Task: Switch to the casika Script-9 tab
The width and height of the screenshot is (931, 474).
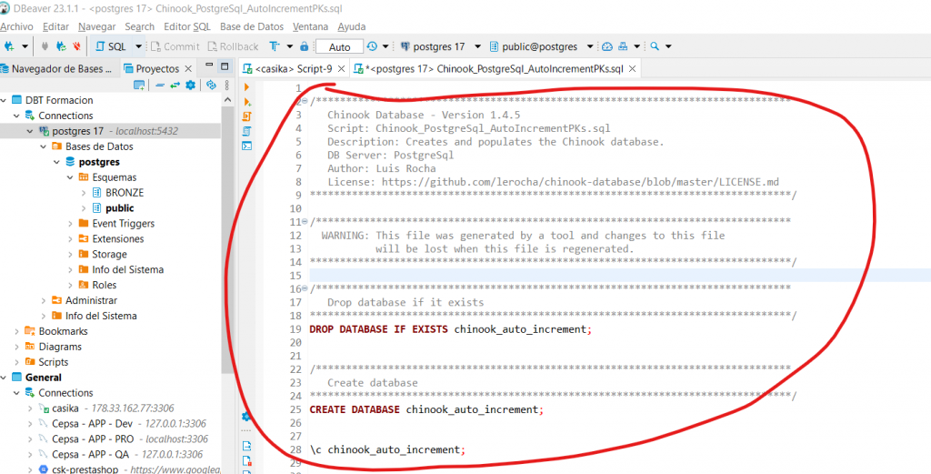Action: click(293, 68)
